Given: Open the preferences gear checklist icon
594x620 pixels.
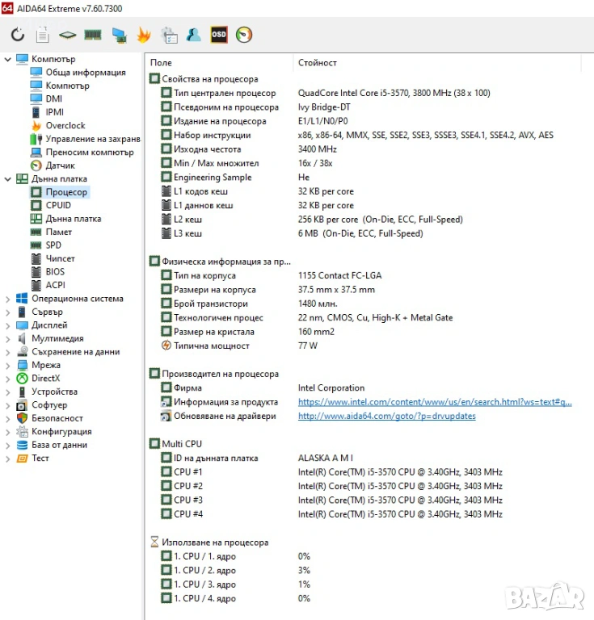Looking at the screenshot, I should point(169,35).
